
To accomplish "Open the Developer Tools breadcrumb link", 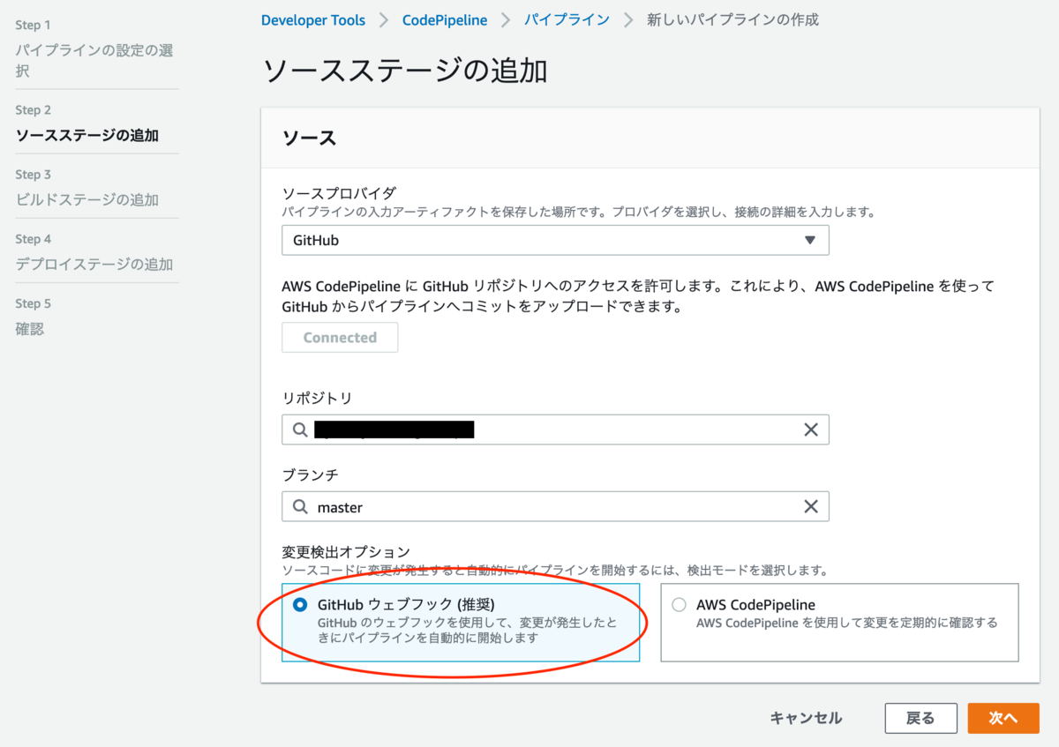I will [x=313, y=19].
